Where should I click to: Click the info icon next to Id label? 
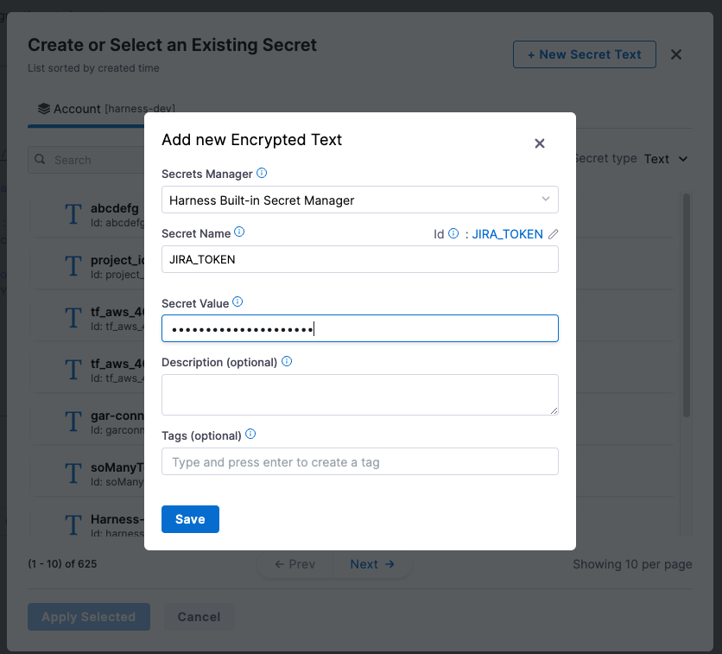453,233
